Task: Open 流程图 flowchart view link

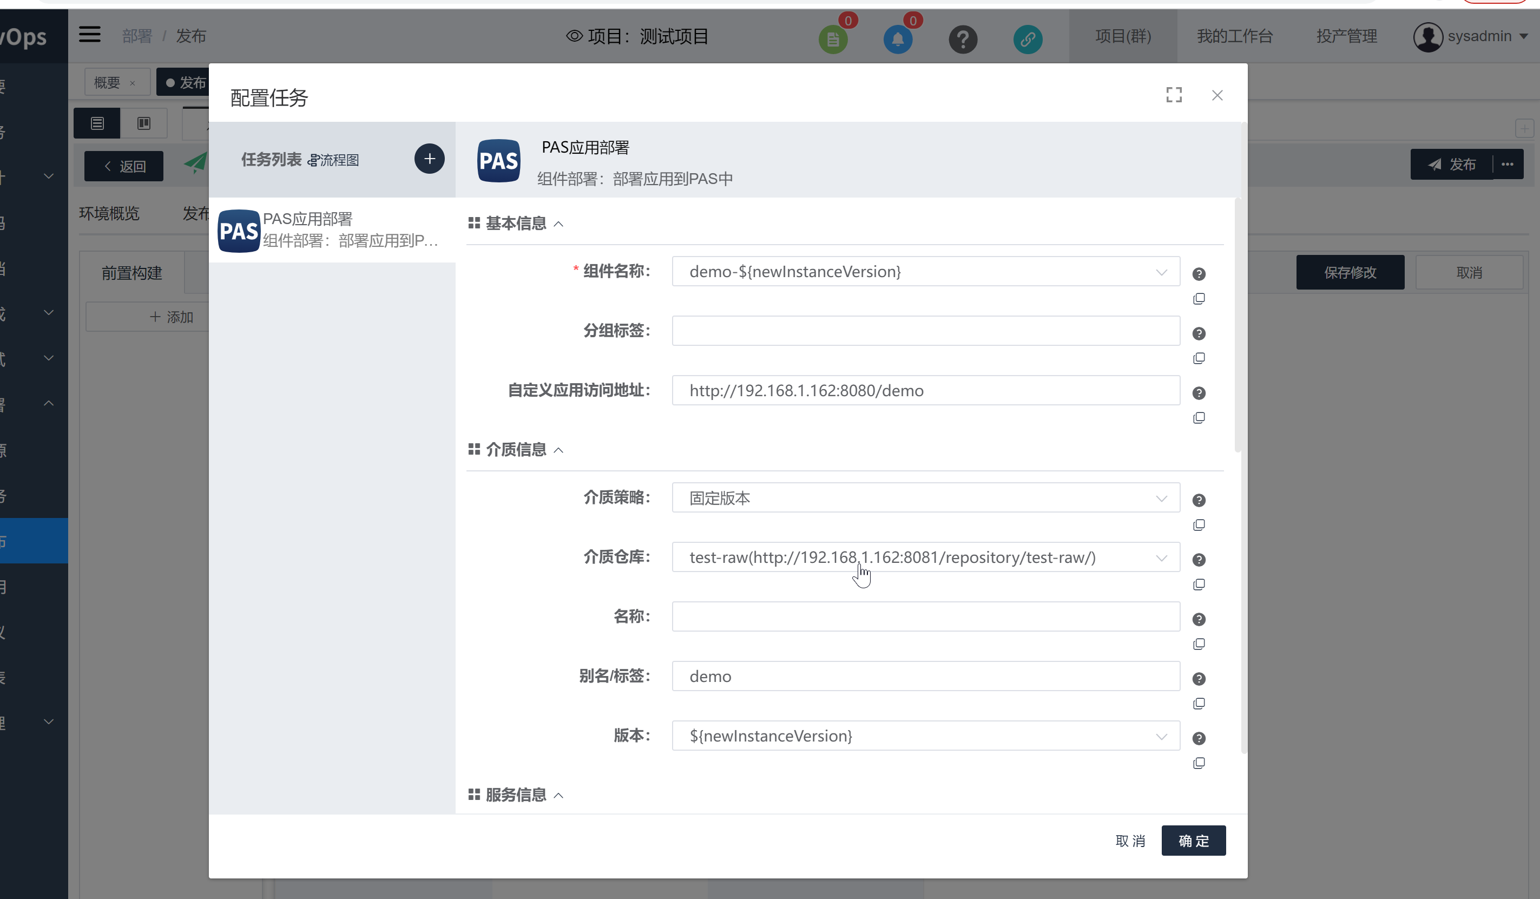Action: tap(334, 160)
